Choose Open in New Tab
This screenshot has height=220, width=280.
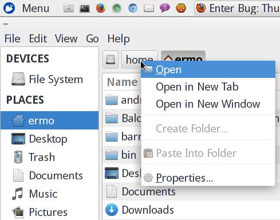pos(208,87)
